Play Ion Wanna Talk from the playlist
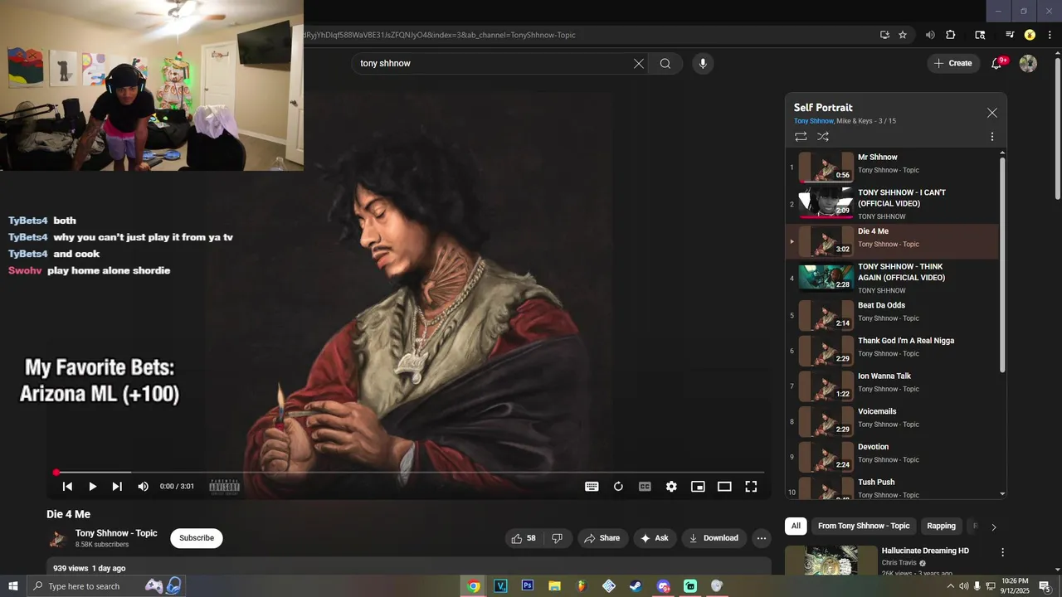The width and height of the screenshot is (1062, 597). point(892,386)
